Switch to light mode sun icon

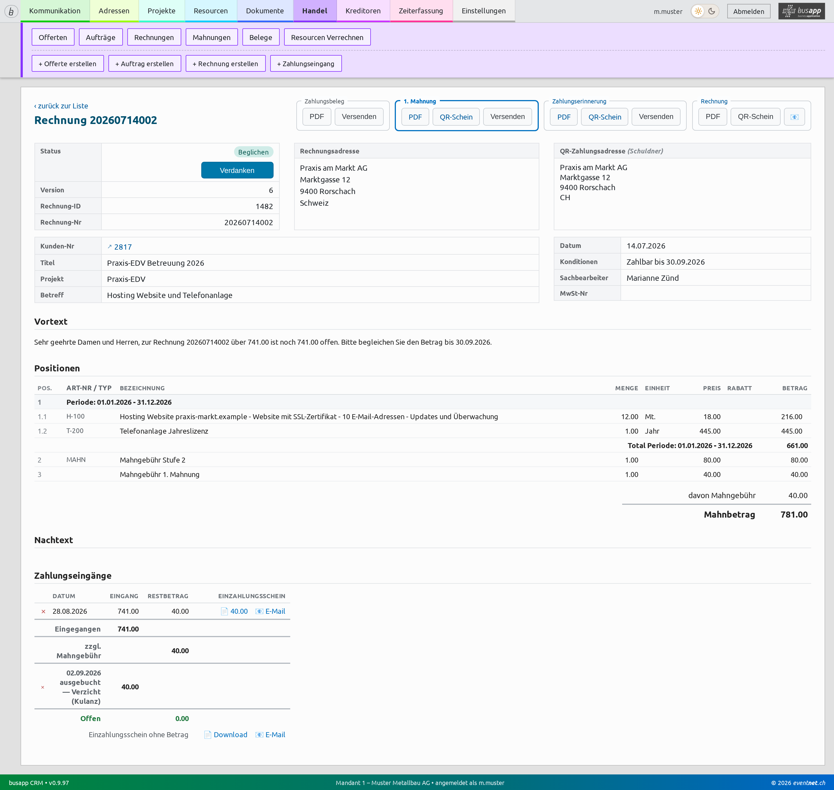[x=698, y=11]
